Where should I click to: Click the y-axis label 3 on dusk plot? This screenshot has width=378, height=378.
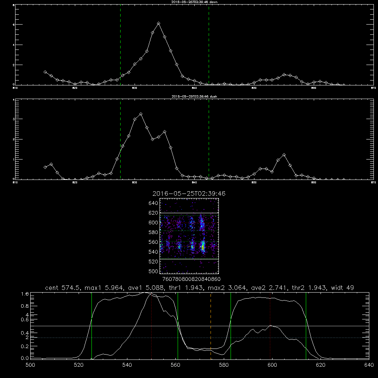coord(14,119)
